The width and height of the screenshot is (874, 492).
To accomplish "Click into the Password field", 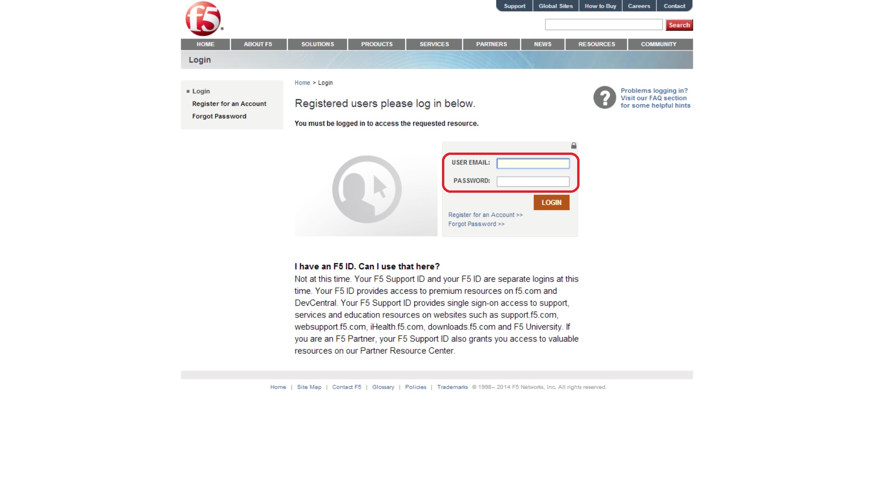I will click(x=533, y=182).
